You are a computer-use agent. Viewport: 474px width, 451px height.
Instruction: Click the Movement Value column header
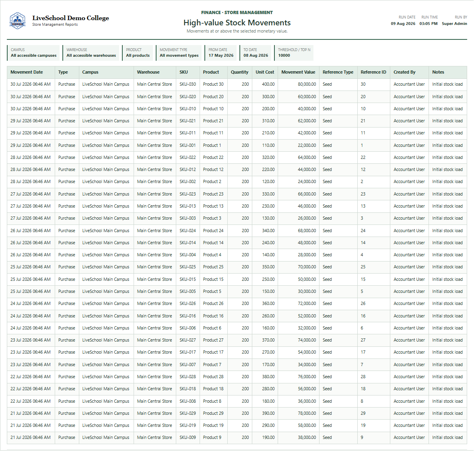pos(299,72)
